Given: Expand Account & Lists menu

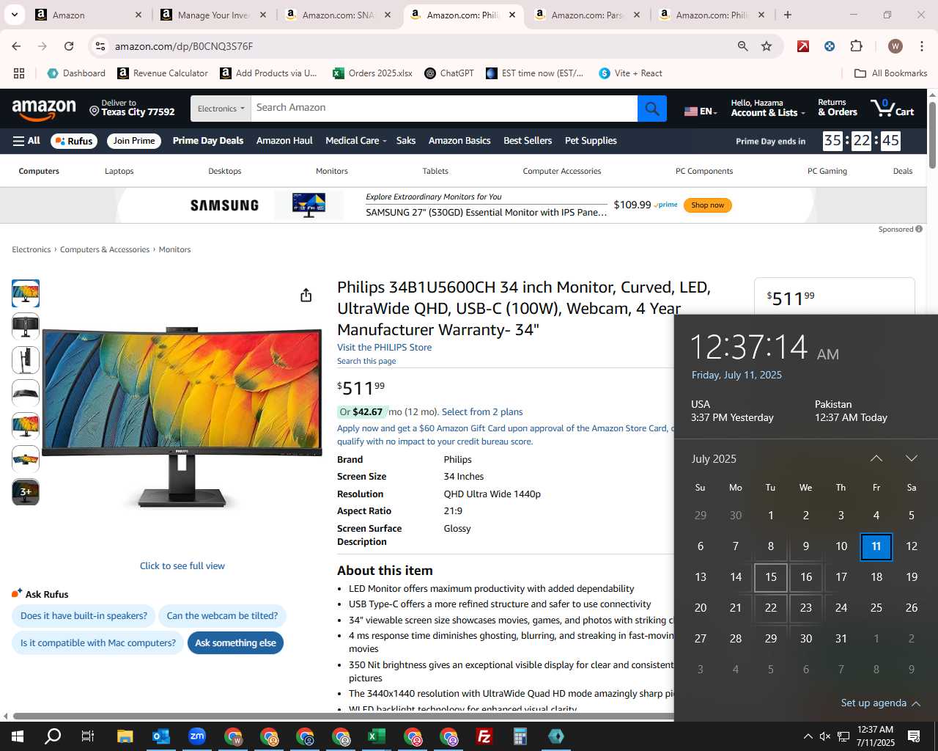Looking at the screenshot, I should (768, 108).
